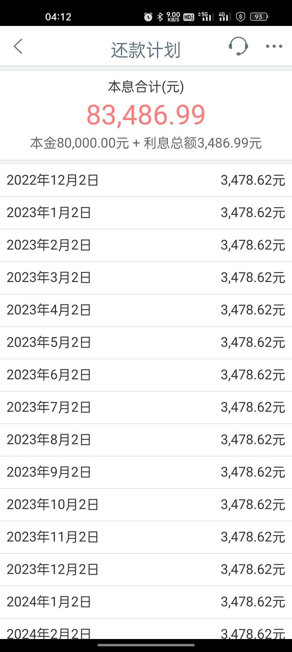This screenshot has width=292, height=652.
Task: Tap the Bluetooth status icon
Action: [x=160, y=17]
